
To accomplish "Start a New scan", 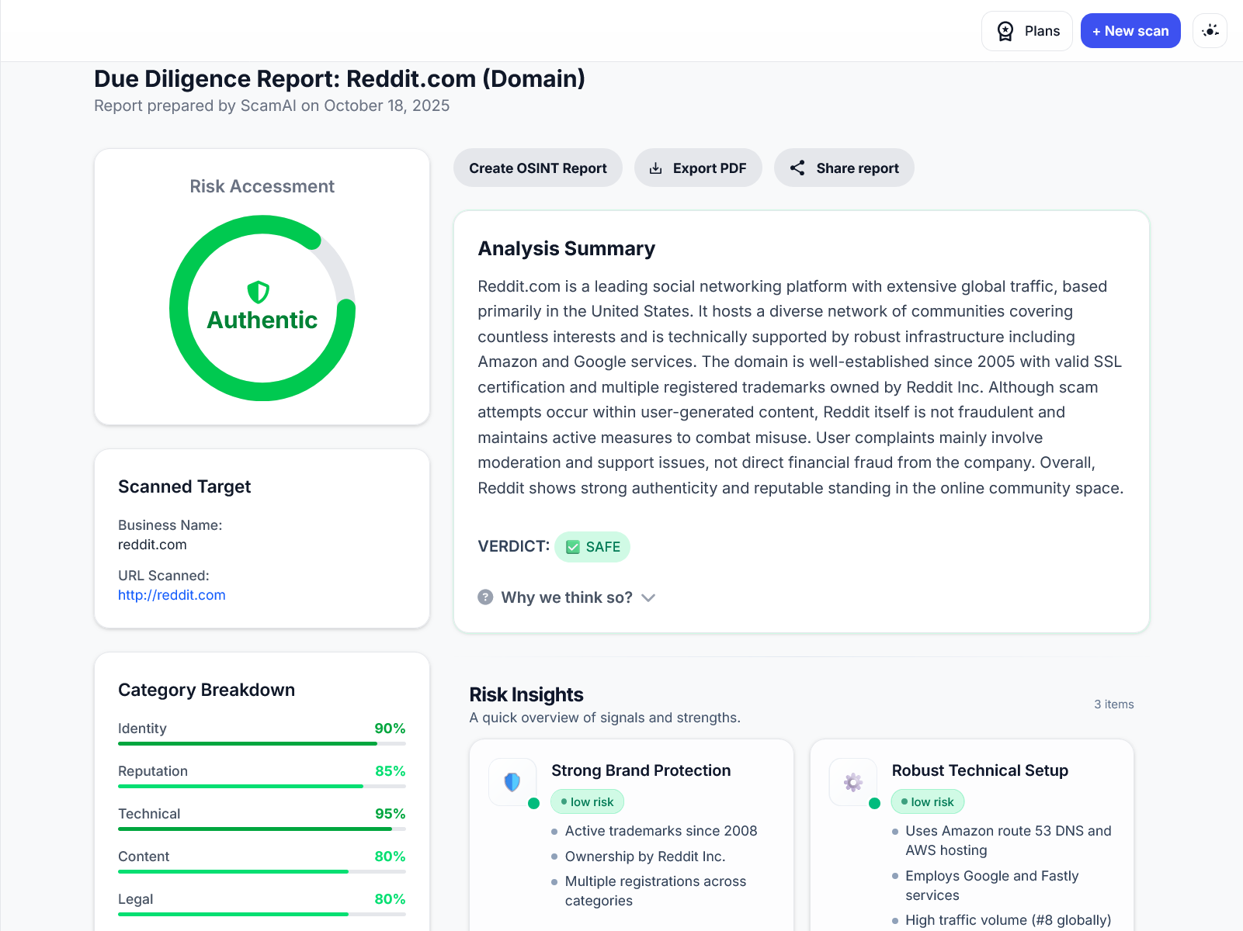I will pos(1130,30).
